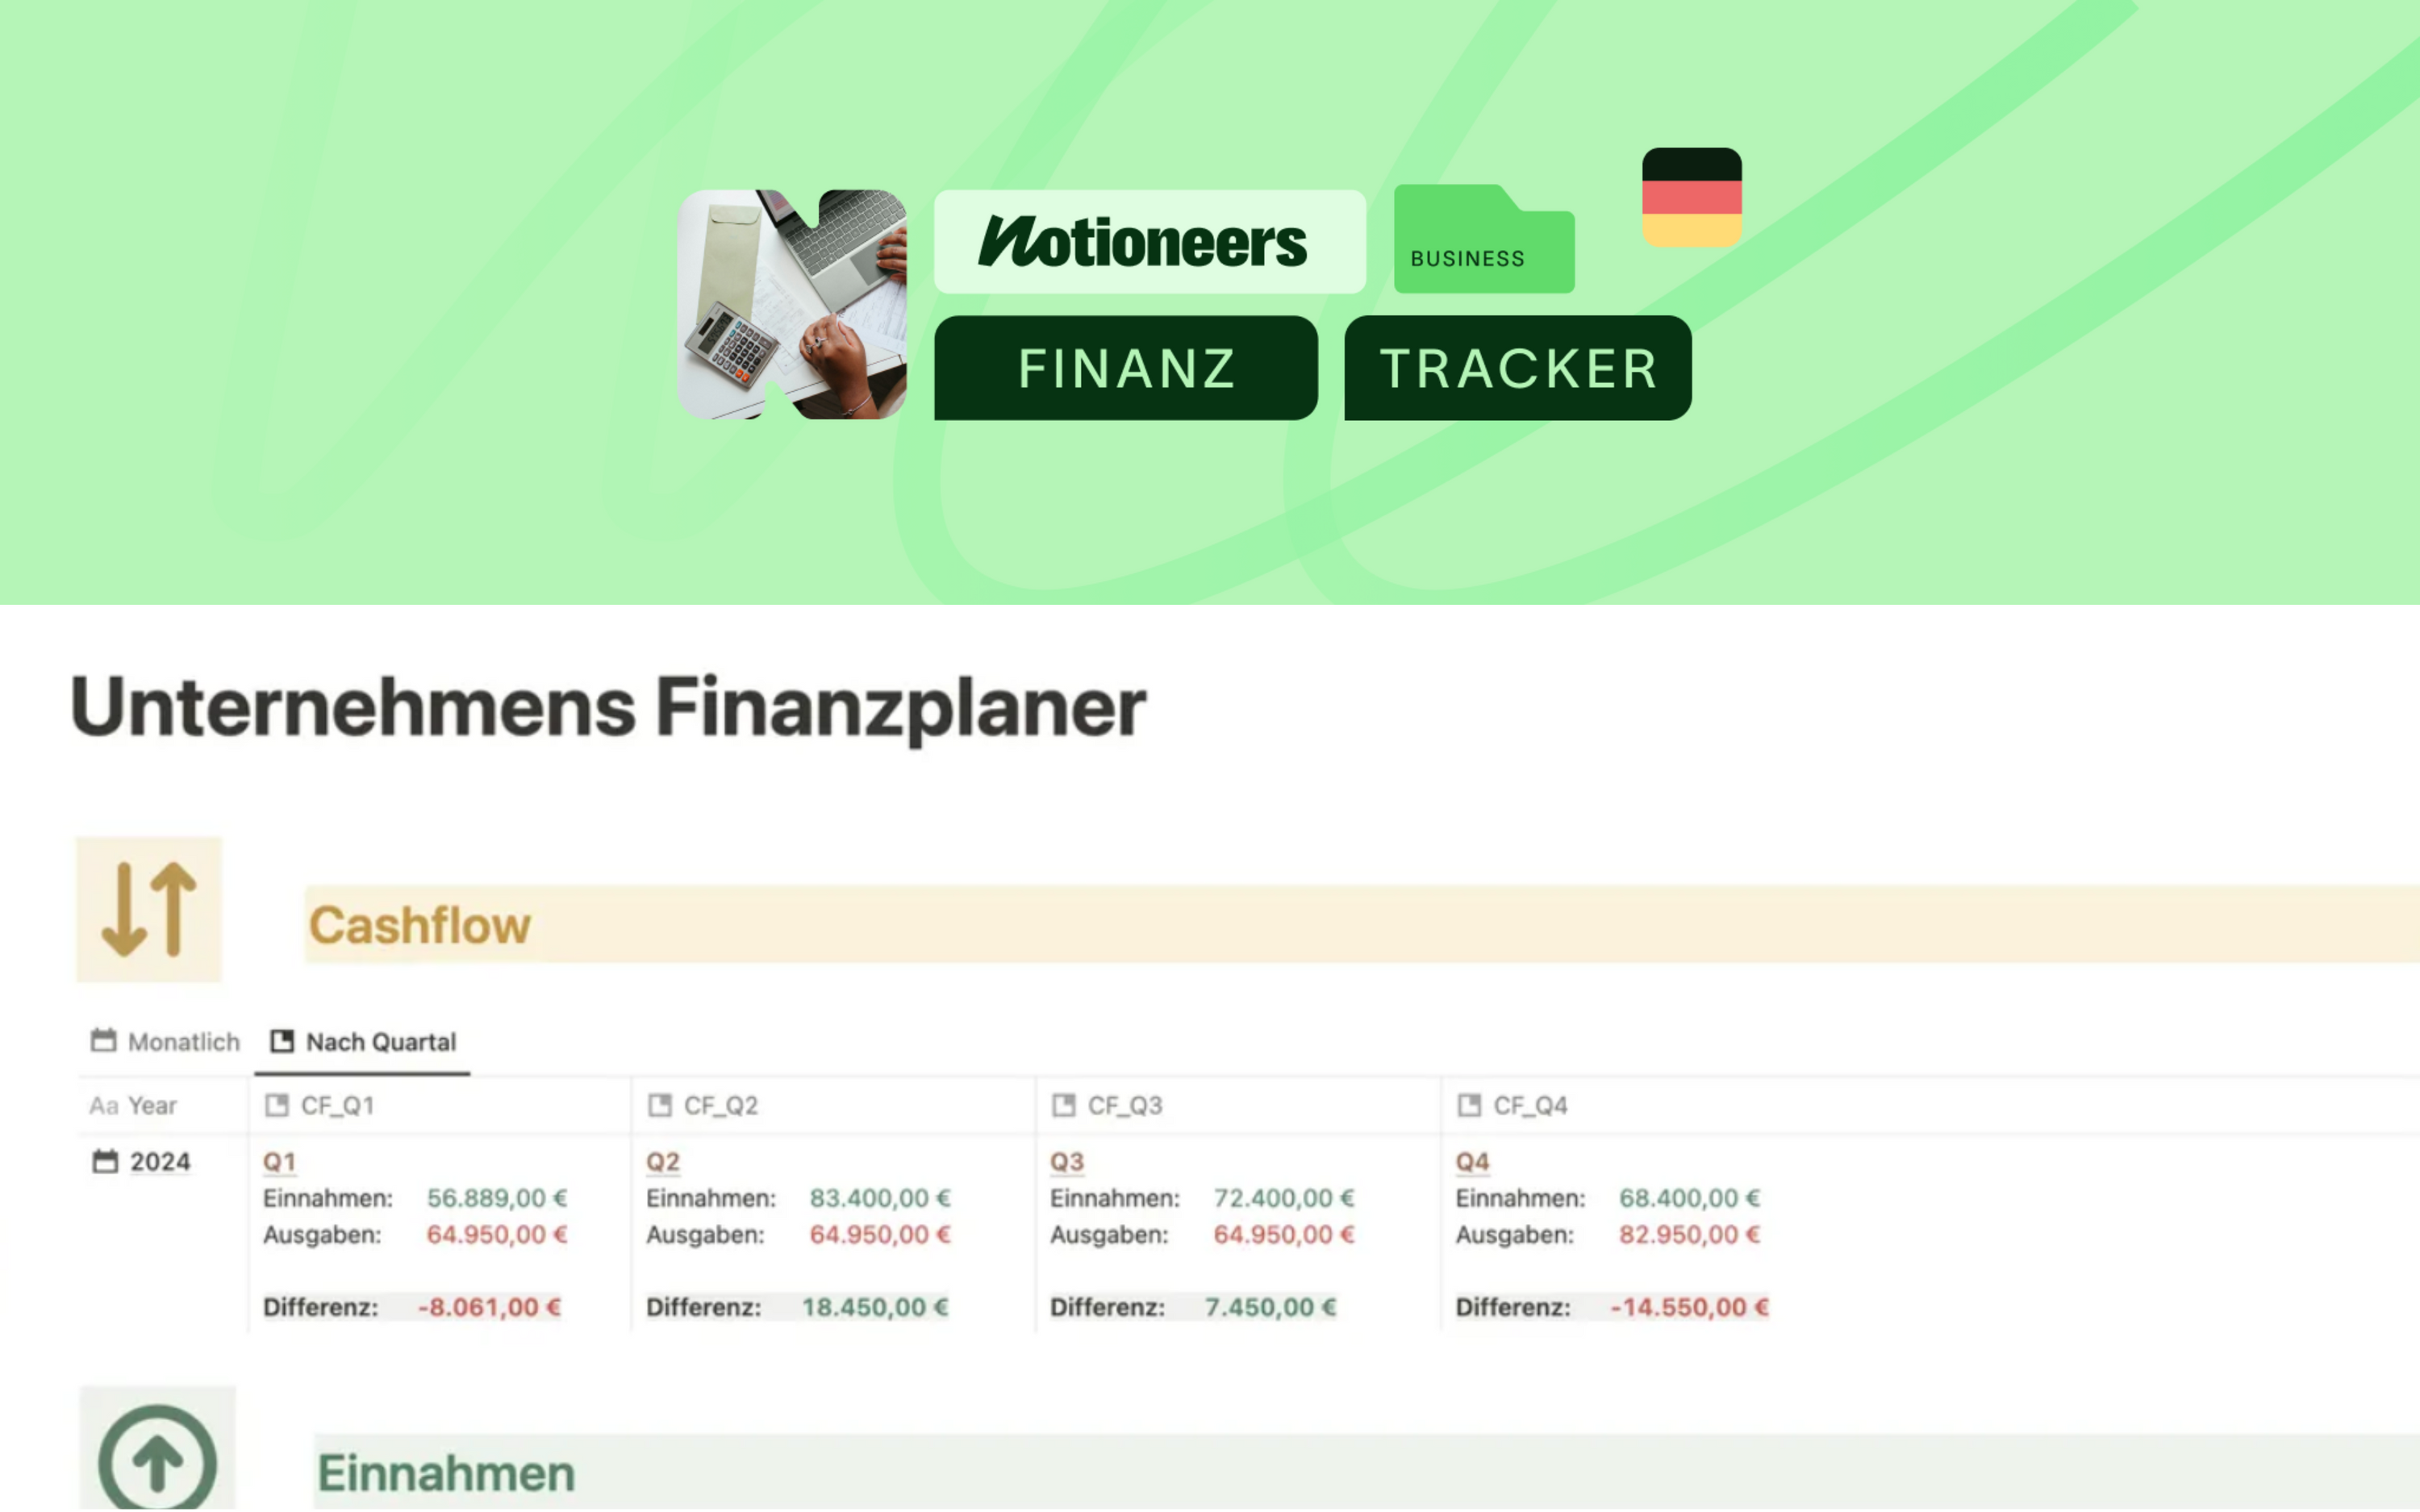Open the Q4 page link
This screenshot has width=2420, height=1512.
[x=1473, y=1161]
